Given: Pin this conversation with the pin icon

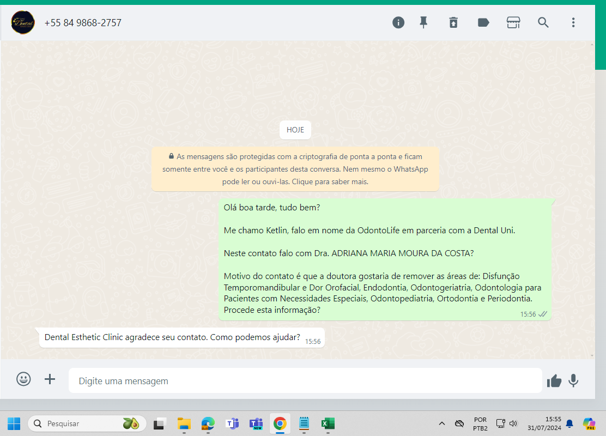Looking at the screenshot, I should pos(423,23).
